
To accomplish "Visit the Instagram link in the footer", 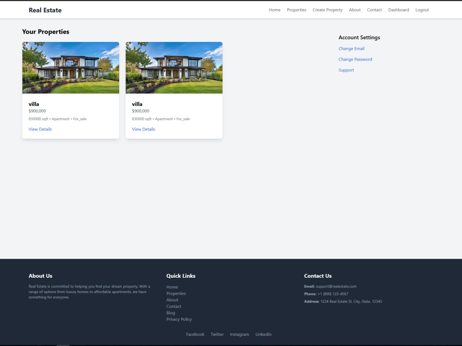I will pos(239,334).
